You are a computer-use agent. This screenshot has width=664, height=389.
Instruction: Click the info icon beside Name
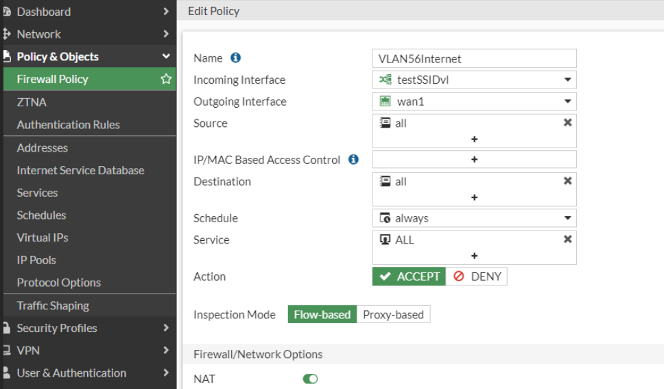click(x=236, y=58)
